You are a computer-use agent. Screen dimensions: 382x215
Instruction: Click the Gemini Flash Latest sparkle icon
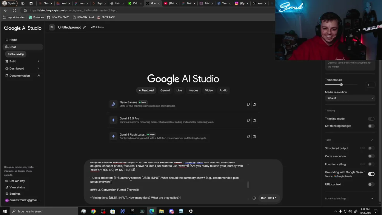click(113, 136)
